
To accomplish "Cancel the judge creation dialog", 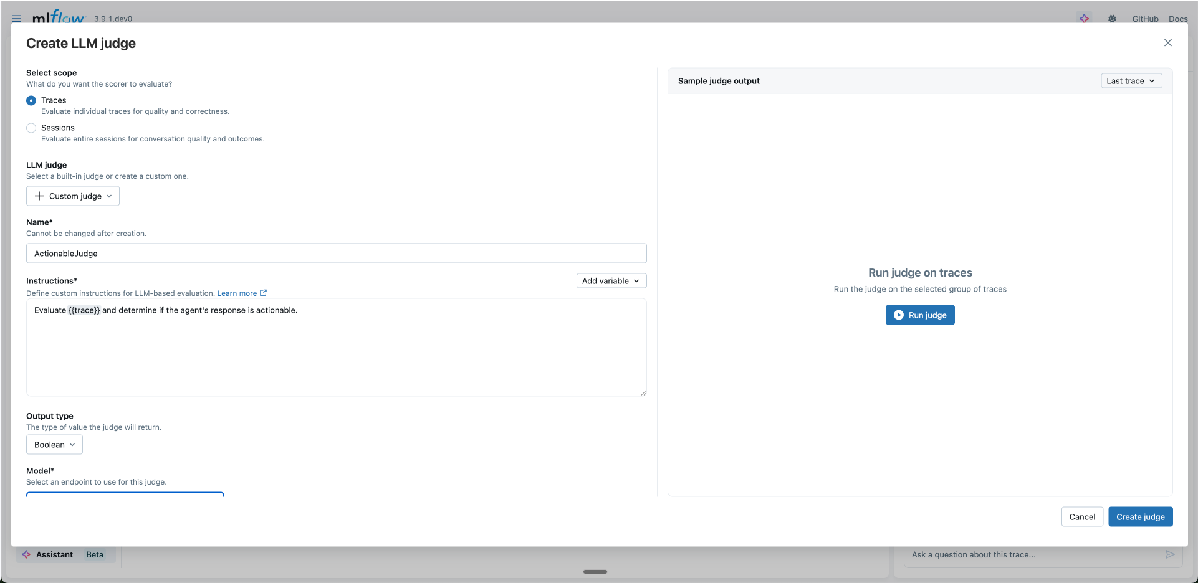I will pyautogui.click(x=1082, y=516).
